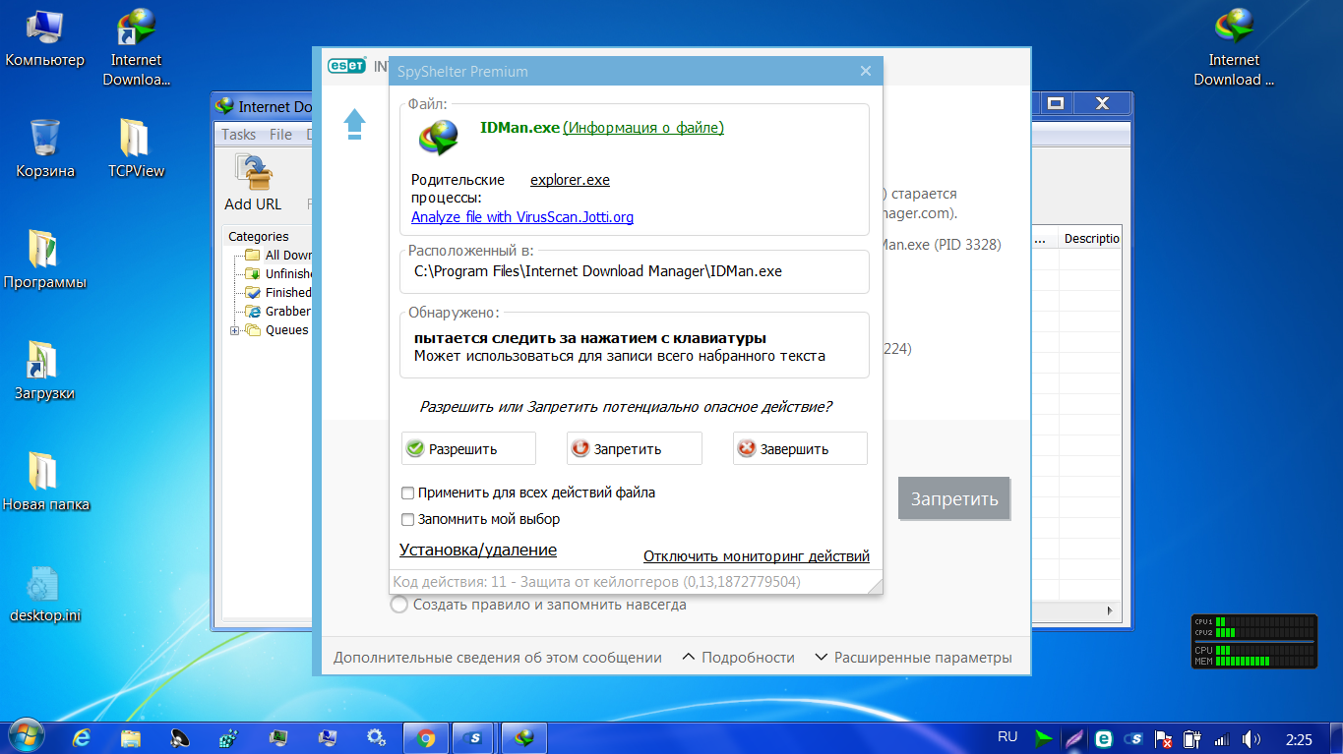This screenshot has width=1343, height=754.
Task: Click the SpyShelter Запретить button
Action: [635, 448]
